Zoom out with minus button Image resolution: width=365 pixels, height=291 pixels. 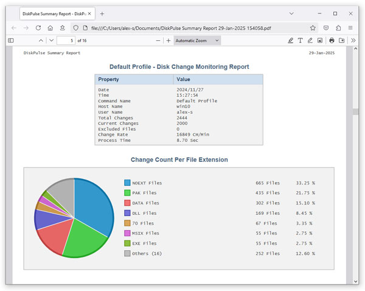158,41
